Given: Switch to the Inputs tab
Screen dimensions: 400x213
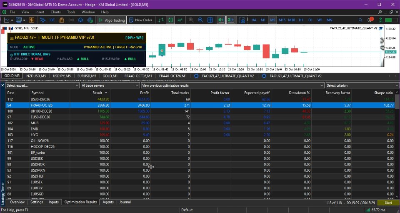Looking at the screenshot, I should point(54,202).
